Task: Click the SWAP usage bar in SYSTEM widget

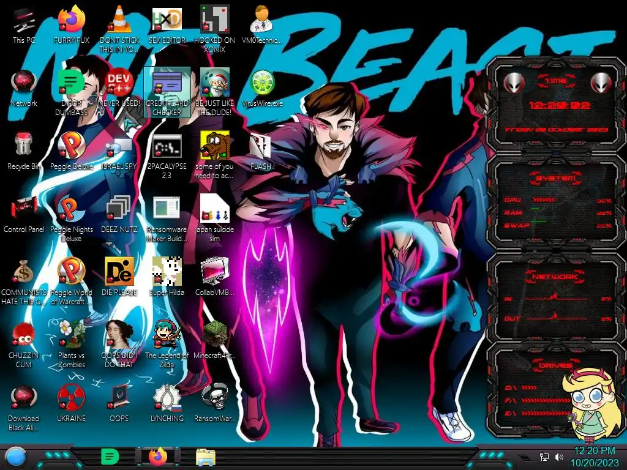Action: coord(538,221)
